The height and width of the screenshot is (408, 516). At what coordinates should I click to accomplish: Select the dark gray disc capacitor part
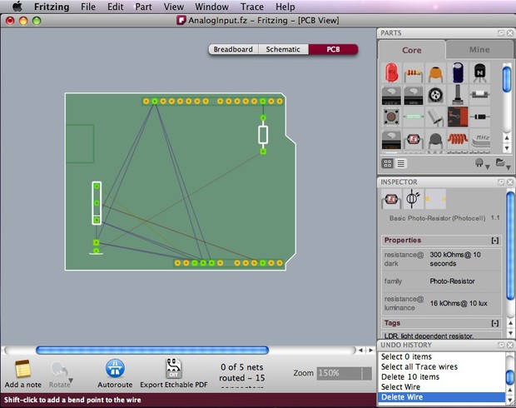[x=435, y=141]
